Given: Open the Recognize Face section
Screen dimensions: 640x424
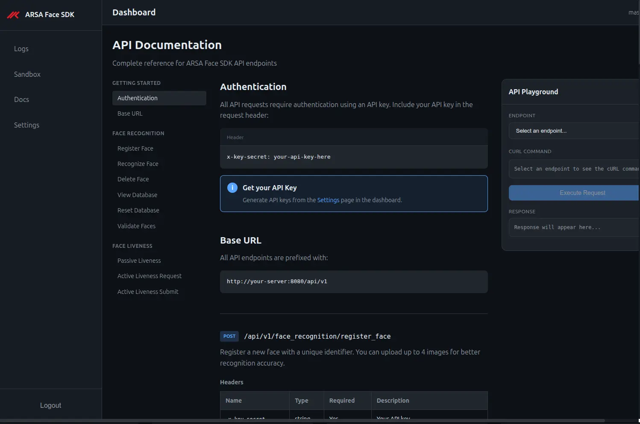Looking at the screenshot, I should point(138,164).
